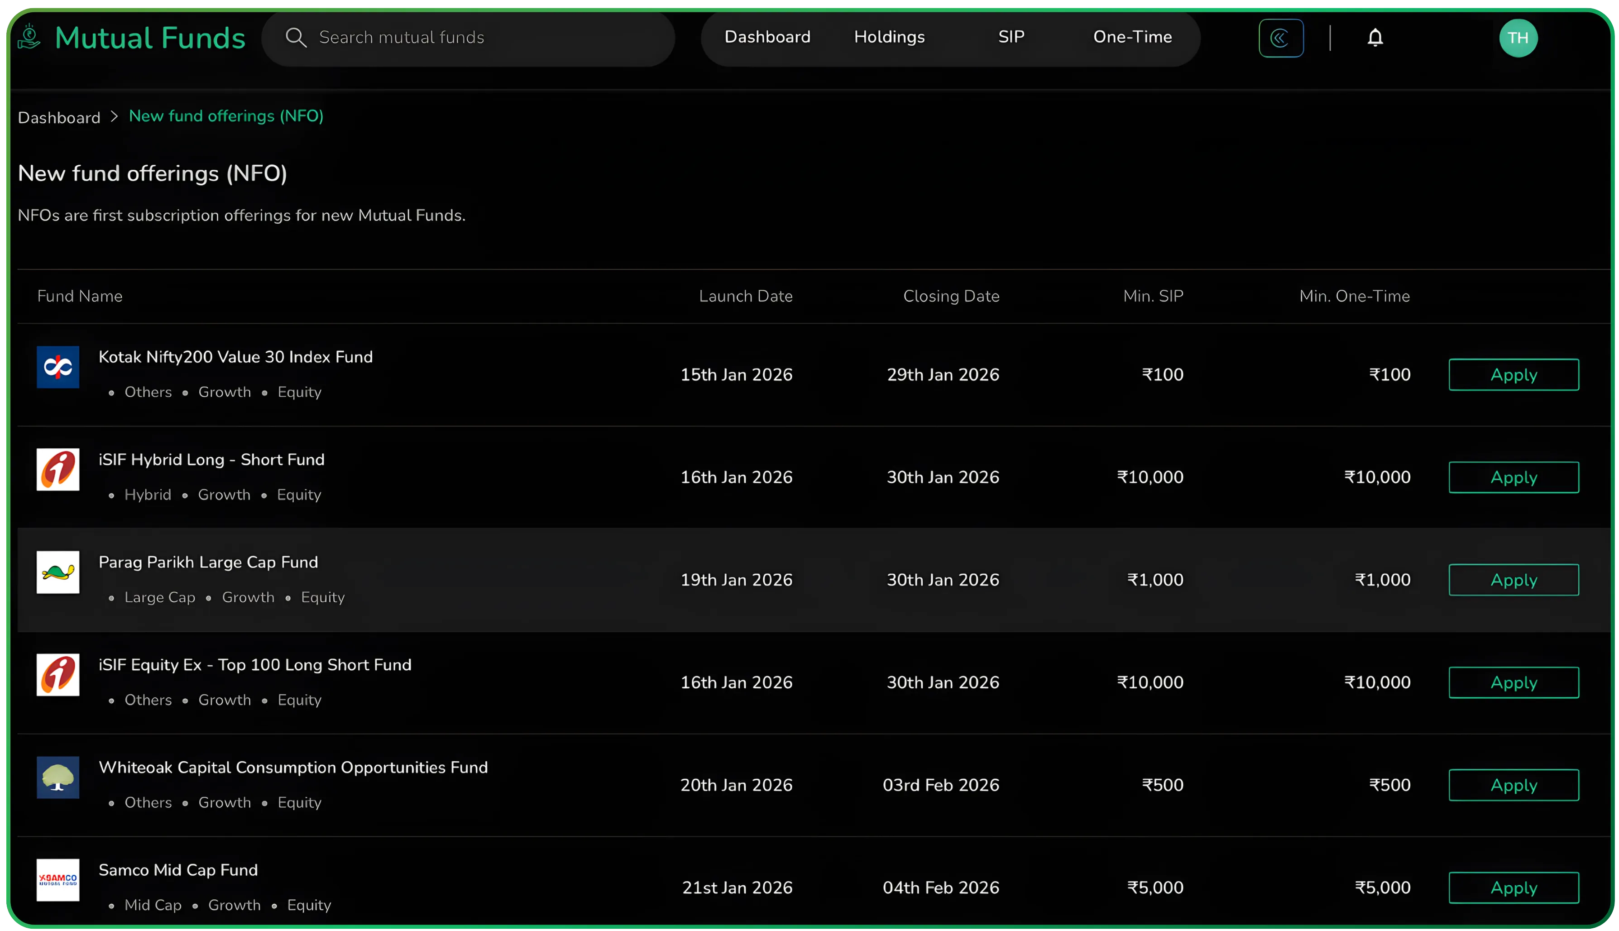
Task: Open Samco Mid Cap Fund name
Action: pyautogui.click(x=178, y=870)
